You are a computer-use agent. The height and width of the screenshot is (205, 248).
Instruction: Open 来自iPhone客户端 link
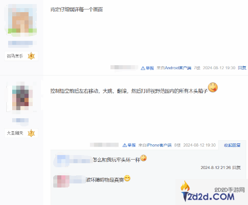[x=155, y=145]
